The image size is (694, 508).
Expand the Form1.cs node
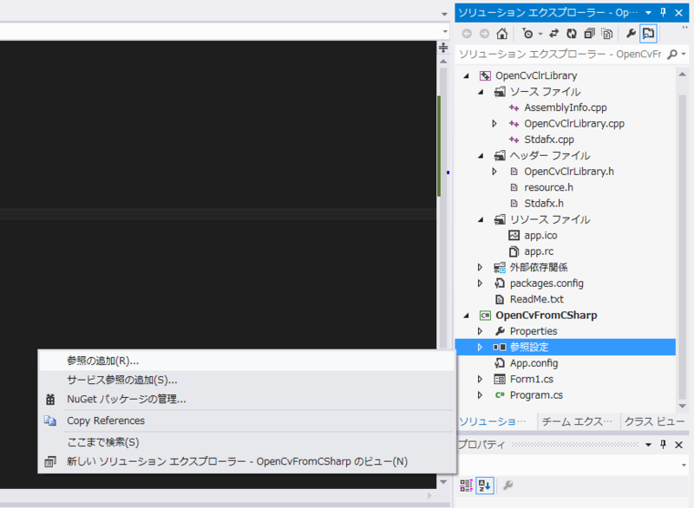[481, 380]
